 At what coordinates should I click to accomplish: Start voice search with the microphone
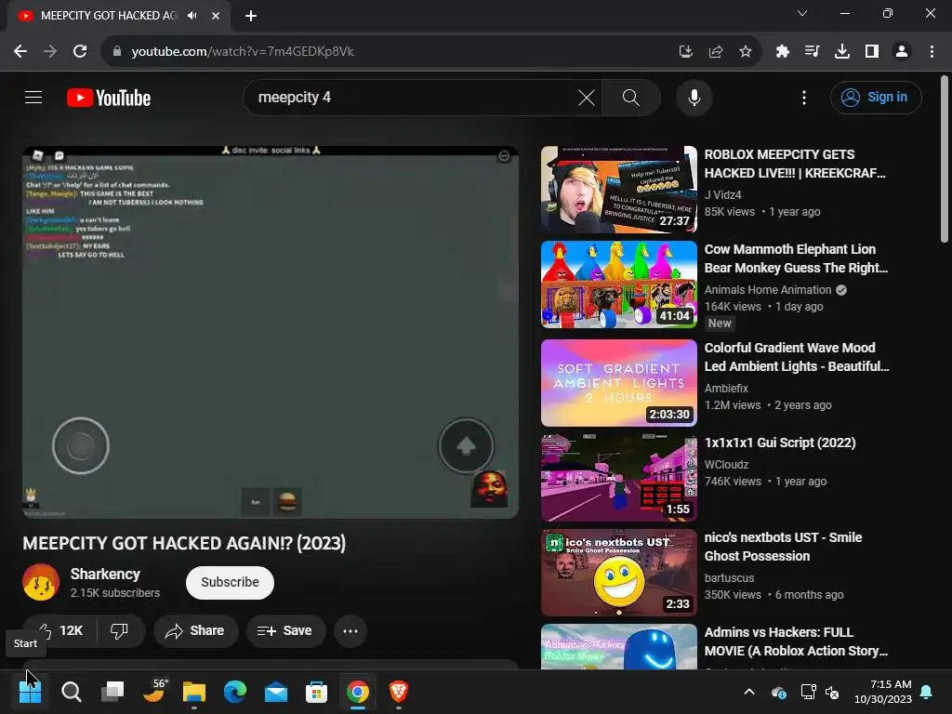click(694, 97)
